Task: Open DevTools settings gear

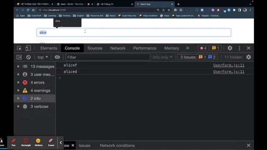Action: point(230,48)
